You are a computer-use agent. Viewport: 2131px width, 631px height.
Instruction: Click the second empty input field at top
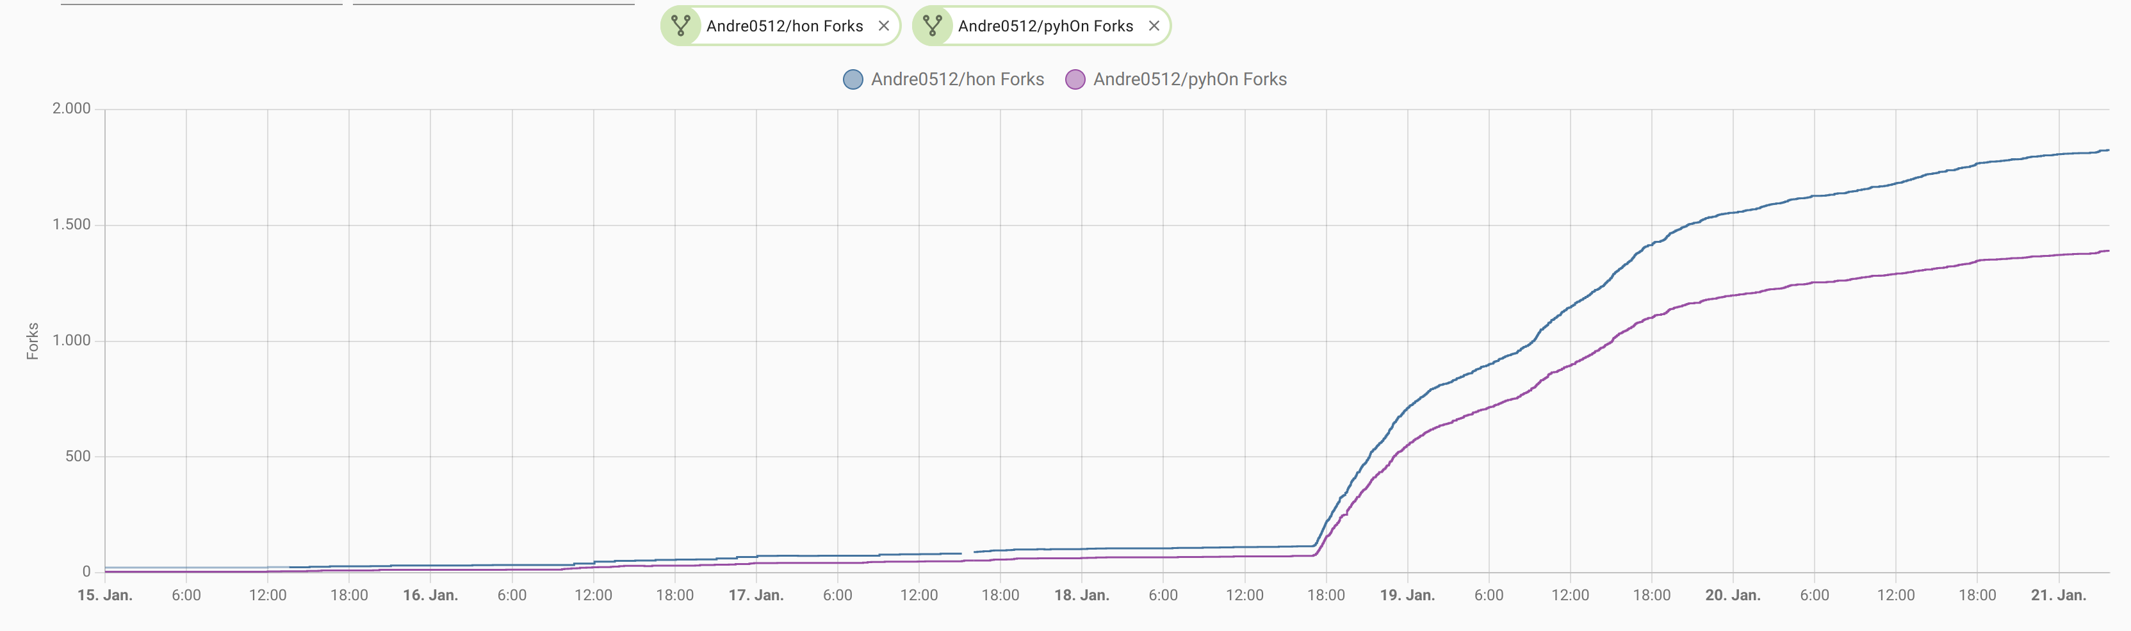[x=494, y=3]
